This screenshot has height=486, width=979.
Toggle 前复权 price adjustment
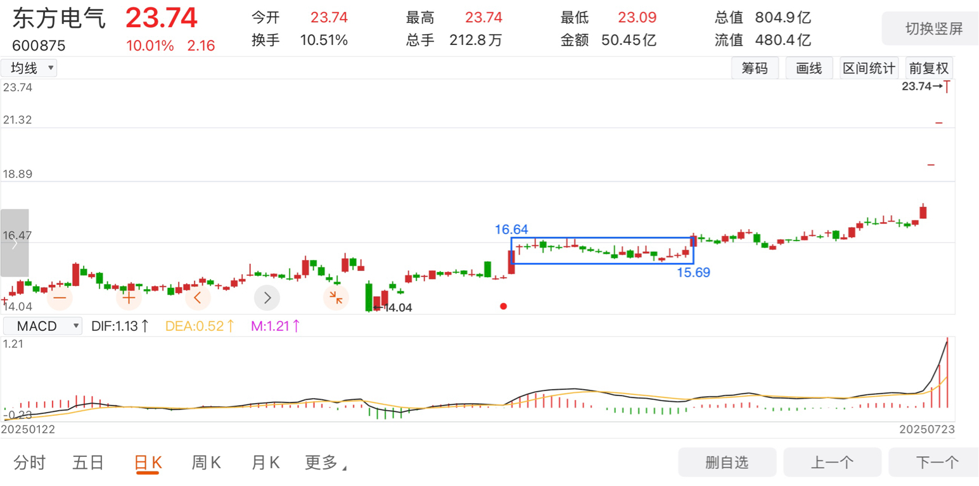tap(929, 68)
